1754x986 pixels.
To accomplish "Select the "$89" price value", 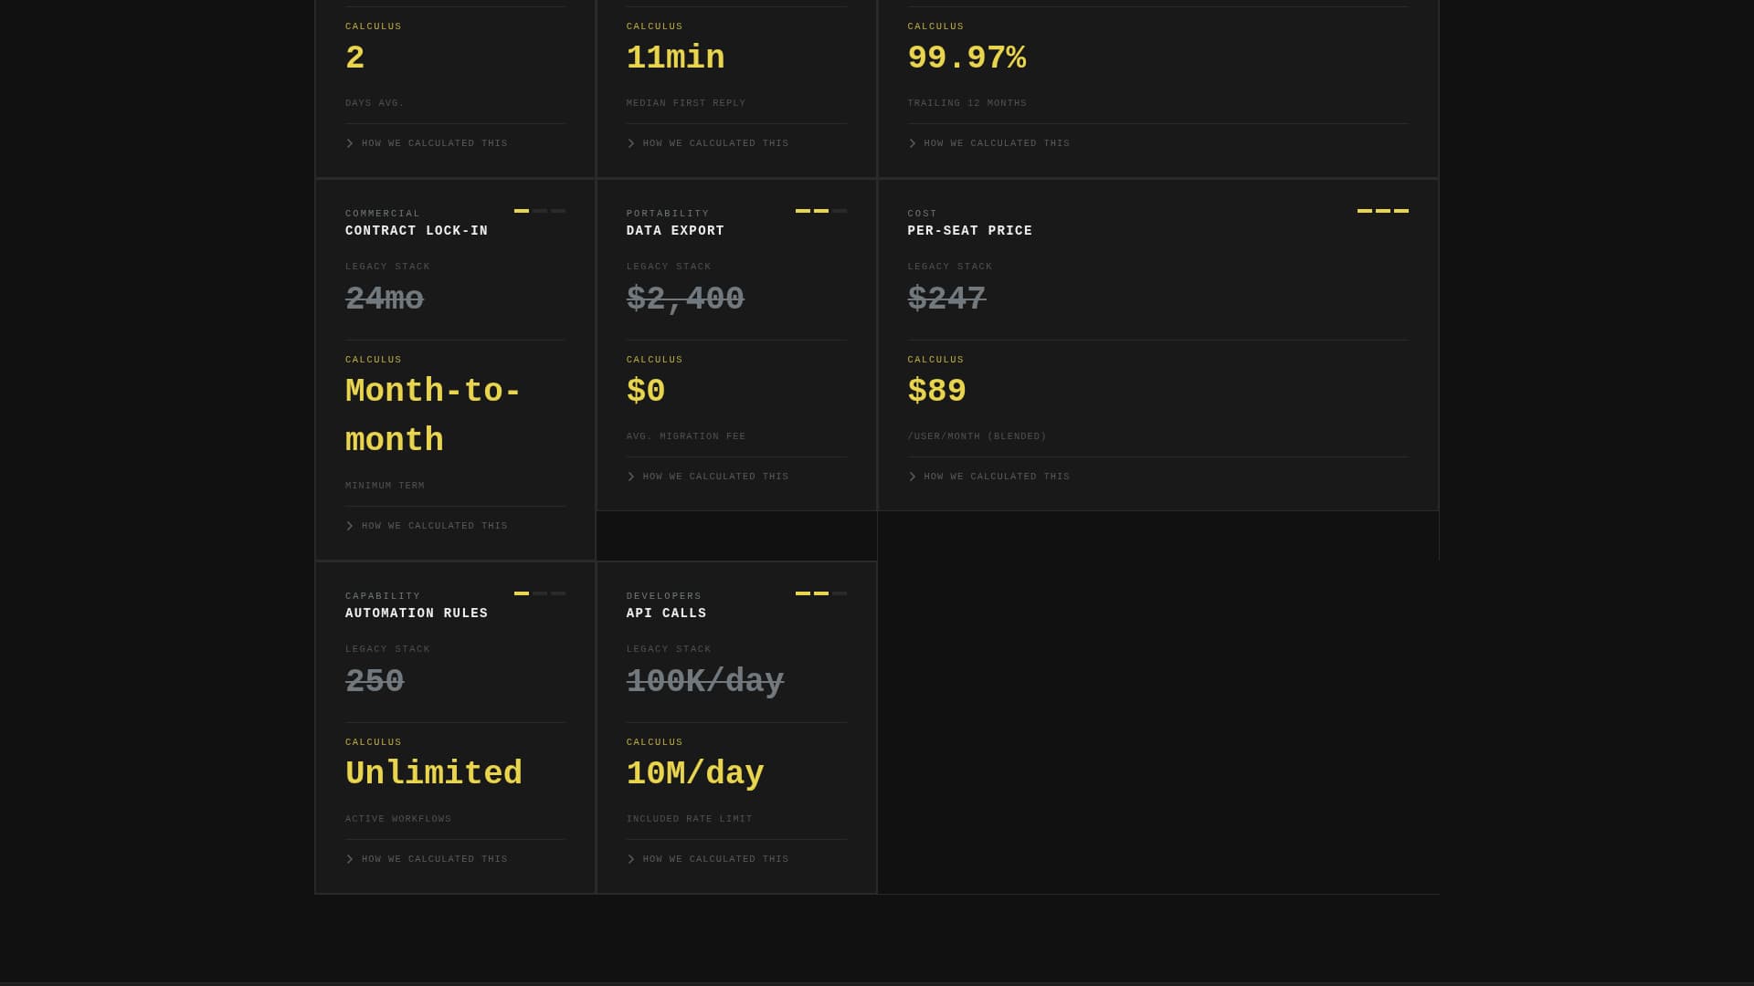I will (937, 392).
